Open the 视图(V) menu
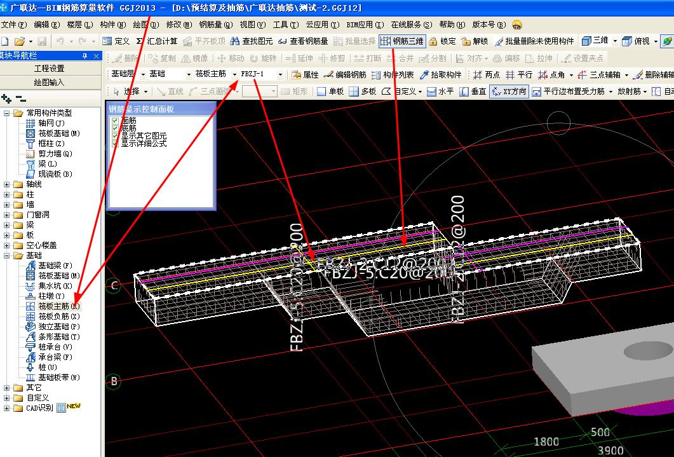 click(x=253, y=25)
